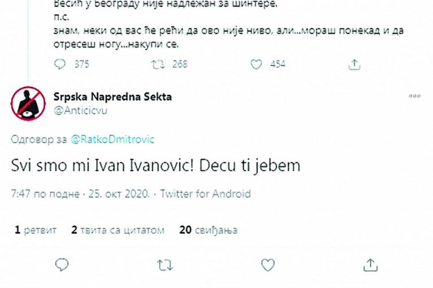Click the Twitter for Android source label
The width and height of the screenshot is (433, 288).
(205, 194)
